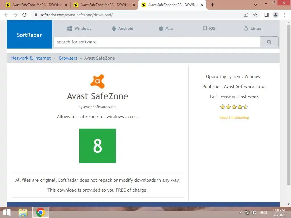Click ENG language indicator
This screenshot has height=218, width=291.
[x=263, y=213]
